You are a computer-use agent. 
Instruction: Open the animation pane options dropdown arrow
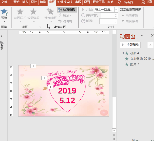coord(142,36)
